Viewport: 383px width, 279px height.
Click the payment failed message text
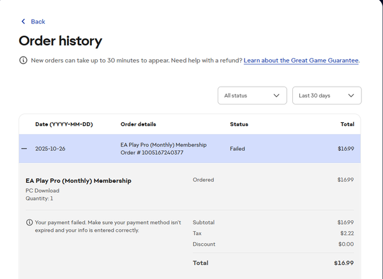coord(108,226)
